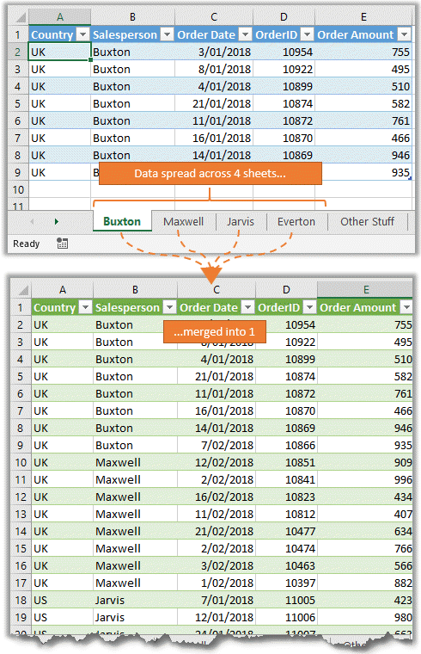This screenshot has height=654, width=421.
Task: Click Buxton cell in row 3 of top sheet
Action: (132, 69)
